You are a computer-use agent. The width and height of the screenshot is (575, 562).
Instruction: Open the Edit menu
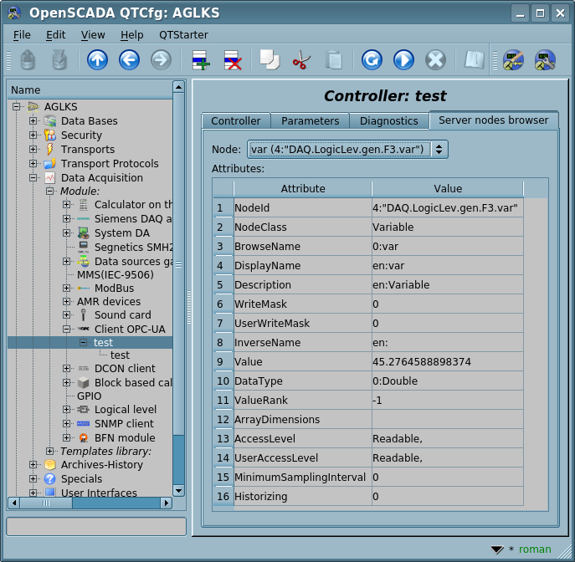55,35
